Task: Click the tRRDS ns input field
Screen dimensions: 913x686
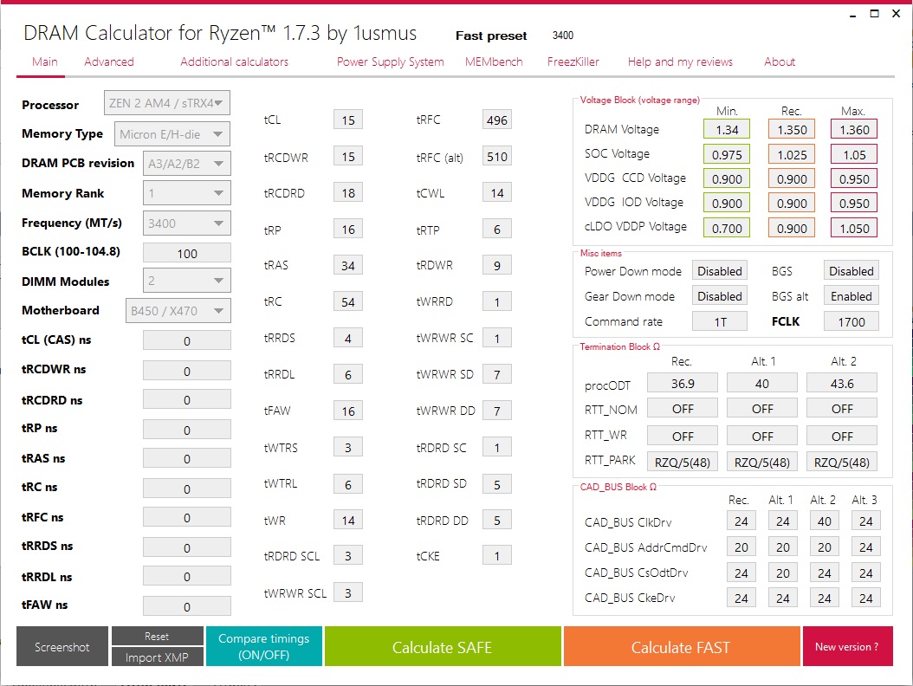Action: click(186, 547)
